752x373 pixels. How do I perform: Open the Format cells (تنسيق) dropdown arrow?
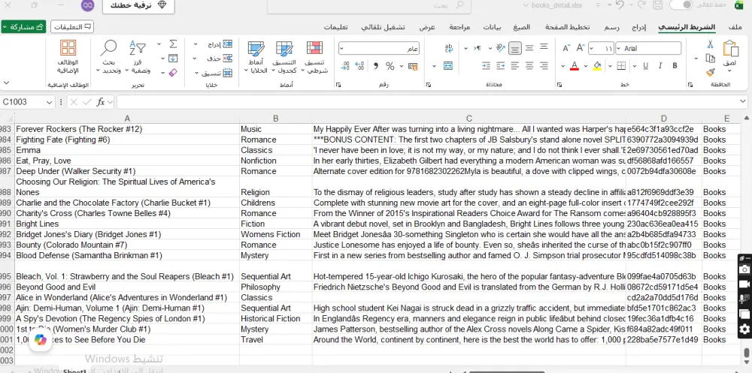pos(196,74)
